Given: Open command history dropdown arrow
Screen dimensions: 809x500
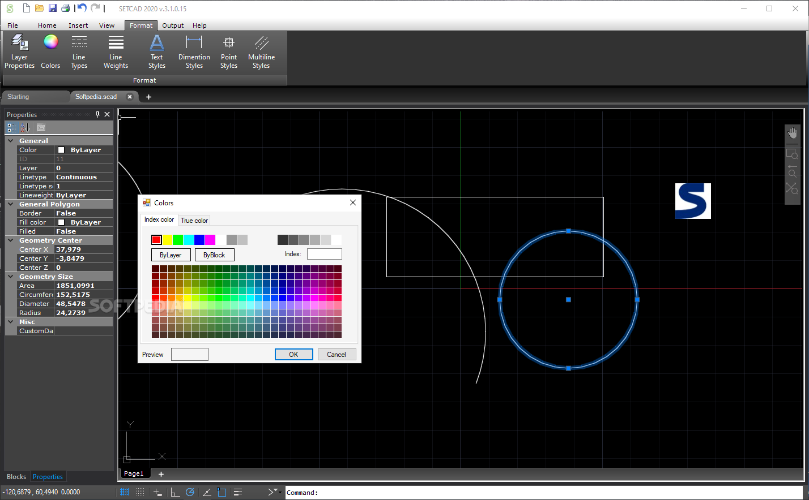Looking at the screenshot, I should [280, 492].
